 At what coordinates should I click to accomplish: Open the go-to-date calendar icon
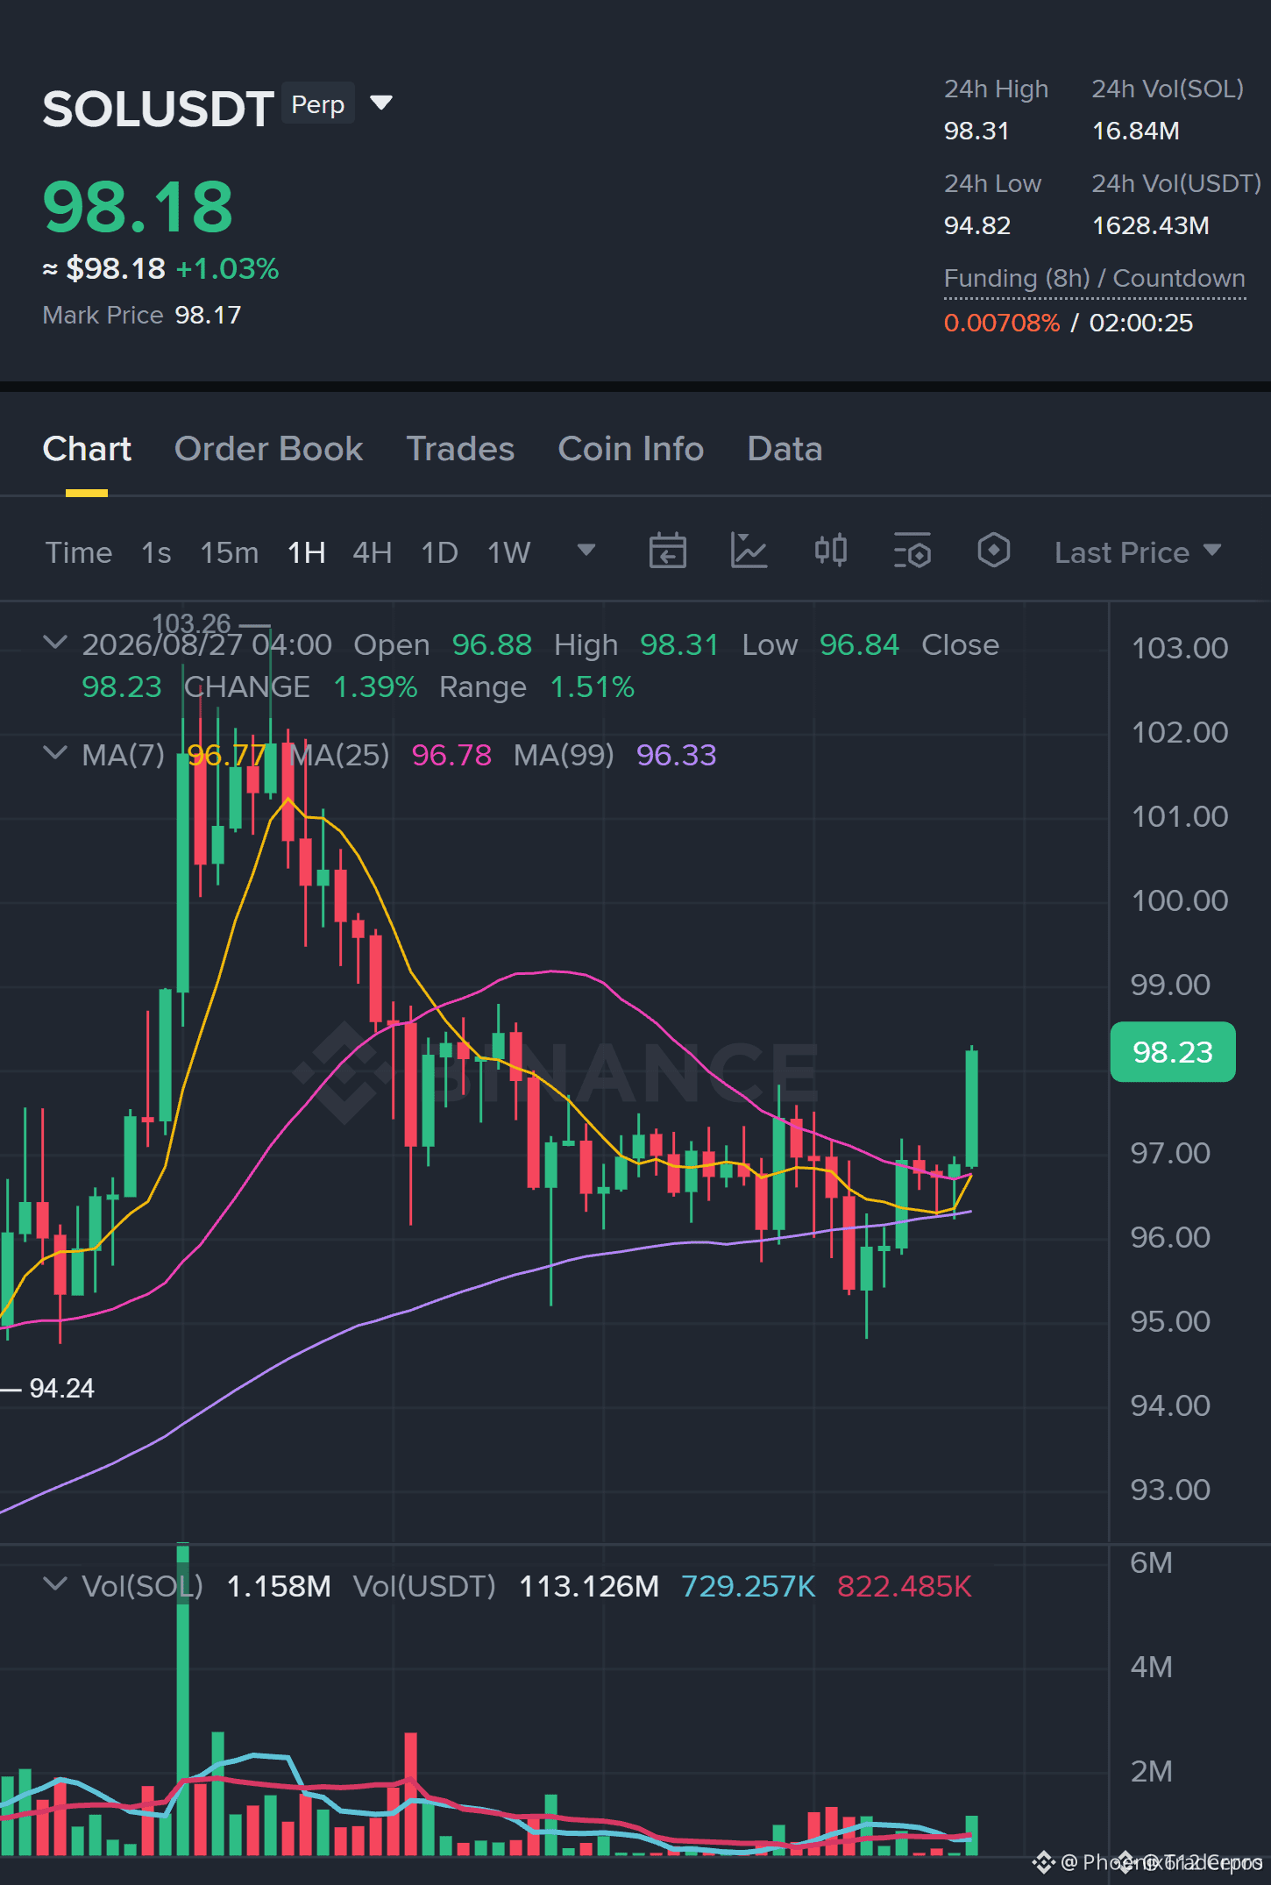coord(667,551)
